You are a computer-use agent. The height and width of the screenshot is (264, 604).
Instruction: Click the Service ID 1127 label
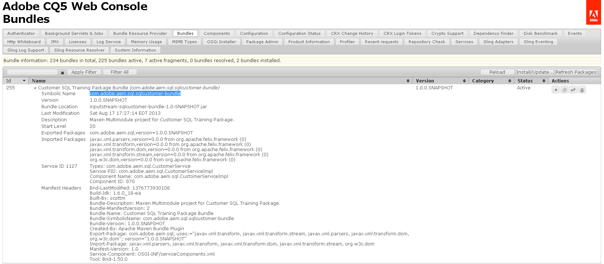59,166
